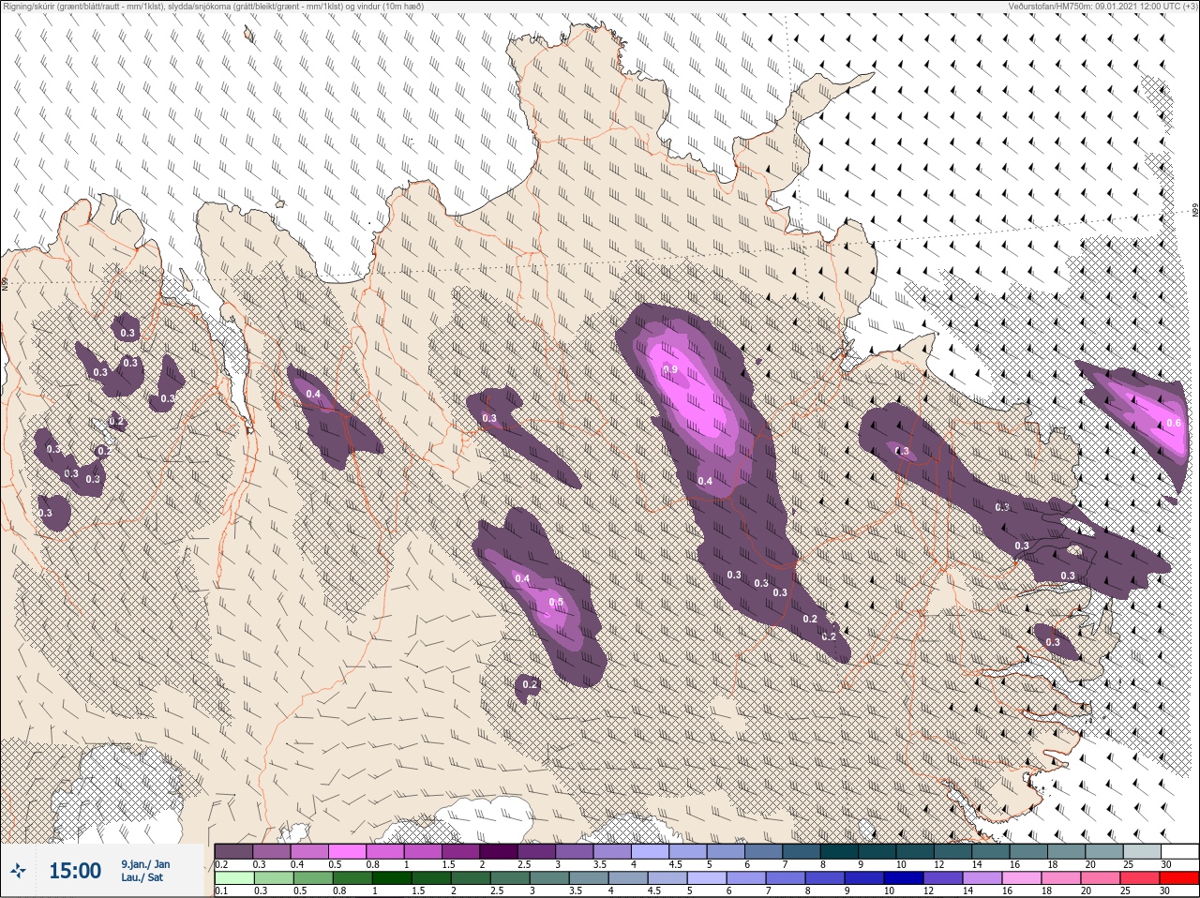Pick the bright pink 0.5–0.8 swatch in snow legend
The width and height of the screenshot is (1200, 898).
347,851
